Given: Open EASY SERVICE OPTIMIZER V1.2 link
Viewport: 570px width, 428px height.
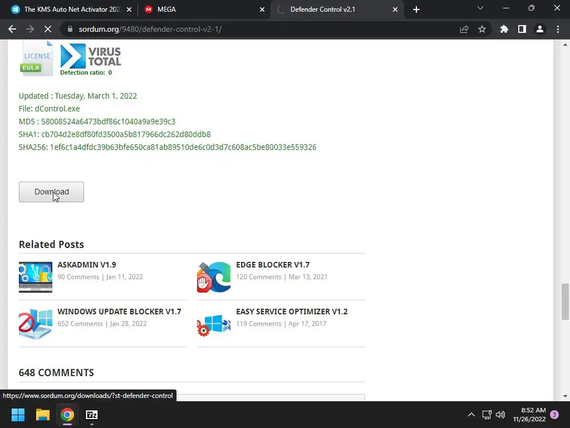Looking at the screenshot, I should tap(292, 312).
